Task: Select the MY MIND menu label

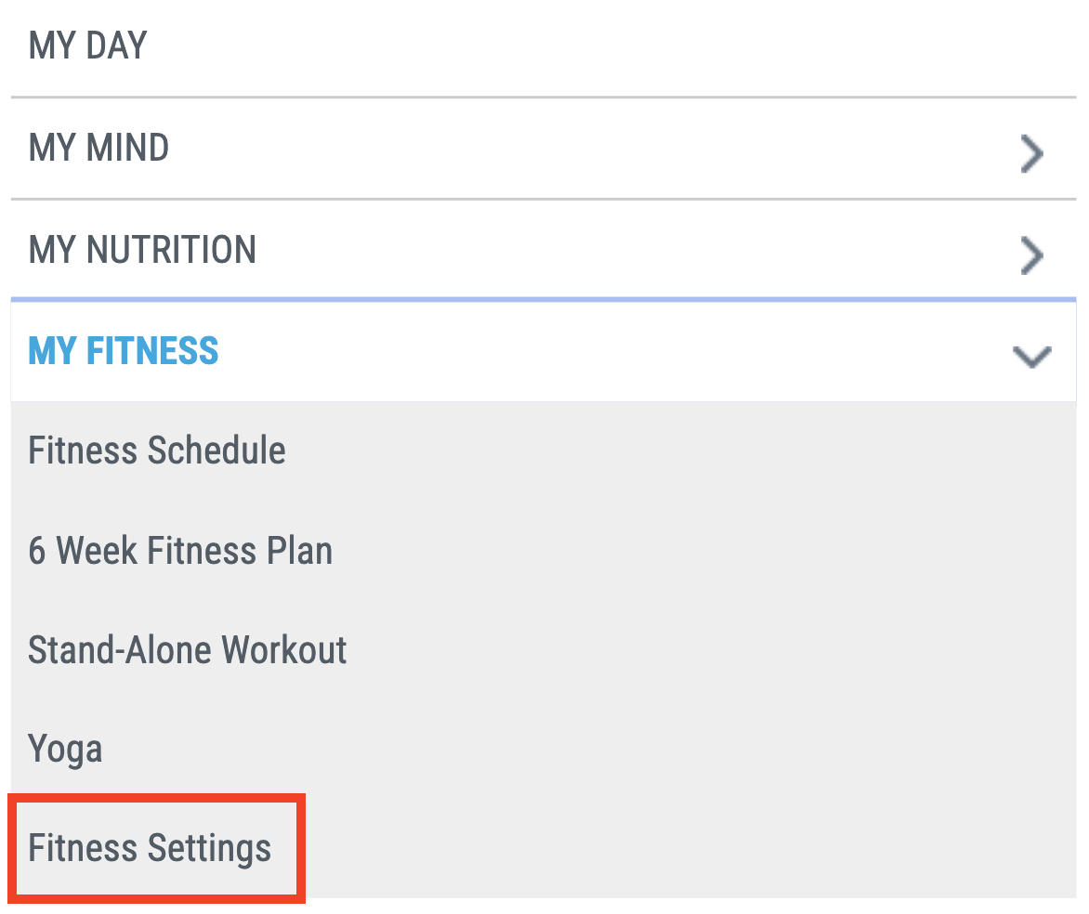Action: (99, 148)
